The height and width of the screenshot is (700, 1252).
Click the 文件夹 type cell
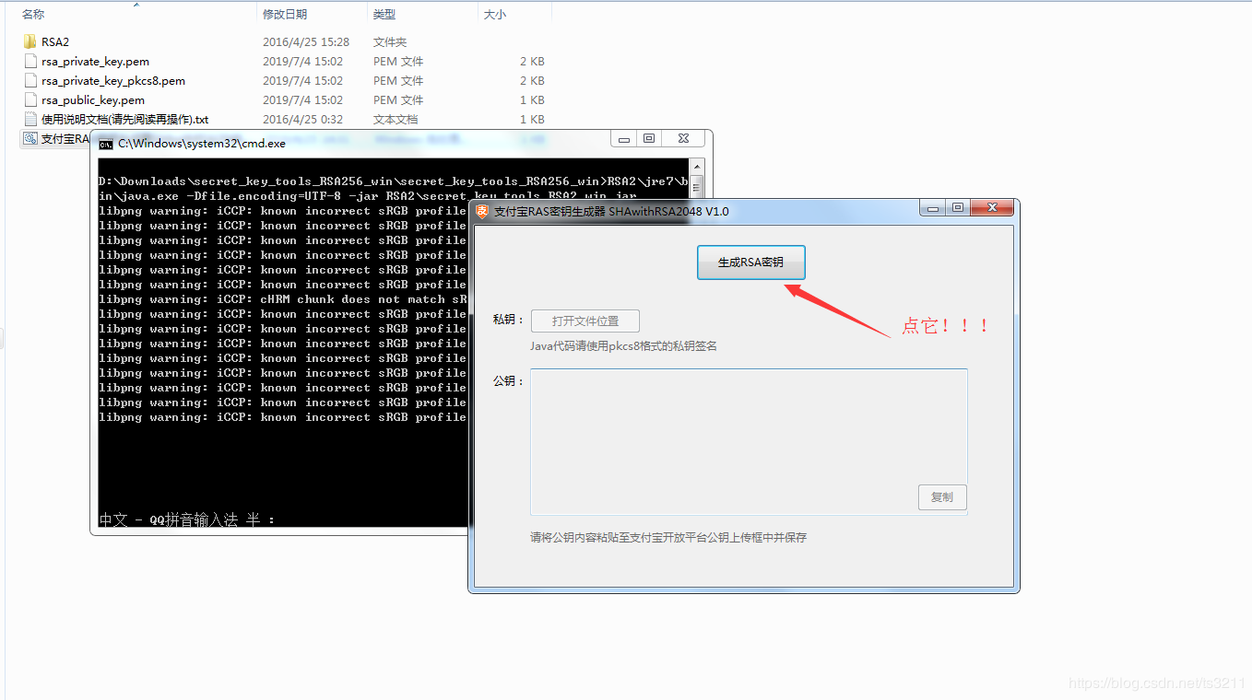[390, 41]
